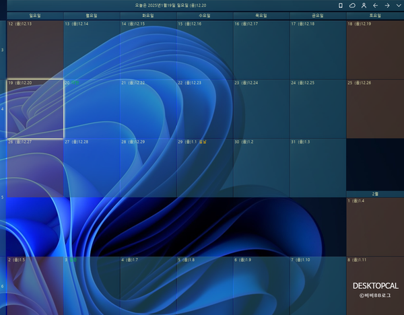Click the mobile sync phone icon
Image resolution: width=404 pixels, height=315 pixels.
click(340, 5)
